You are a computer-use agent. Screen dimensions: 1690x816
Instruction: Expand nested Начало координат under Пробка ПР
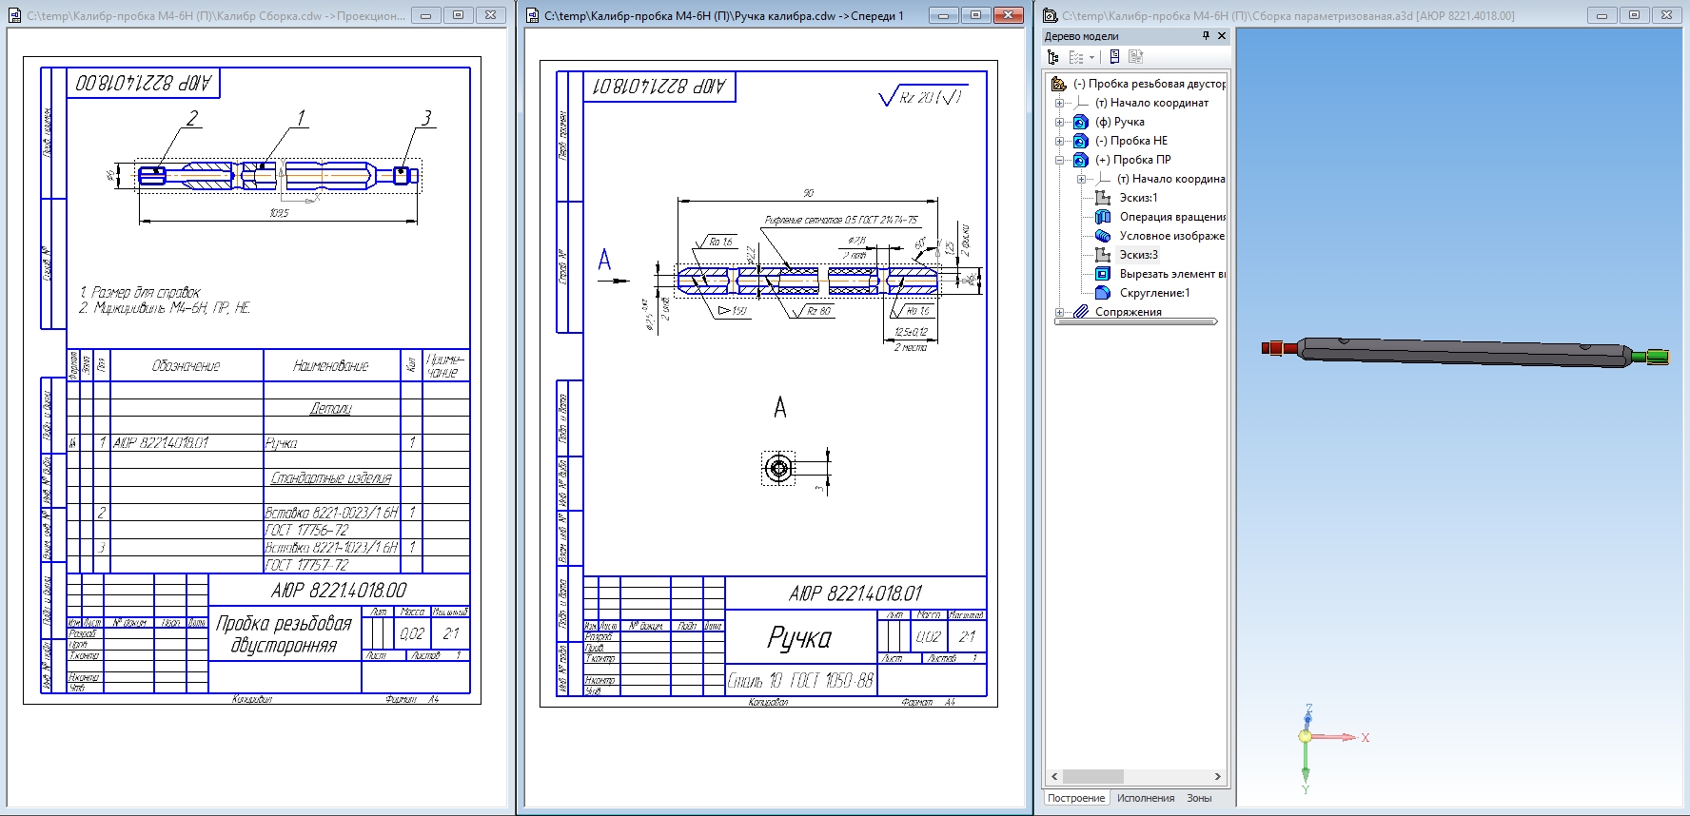pyautogui.click(x=1081, y=179)
